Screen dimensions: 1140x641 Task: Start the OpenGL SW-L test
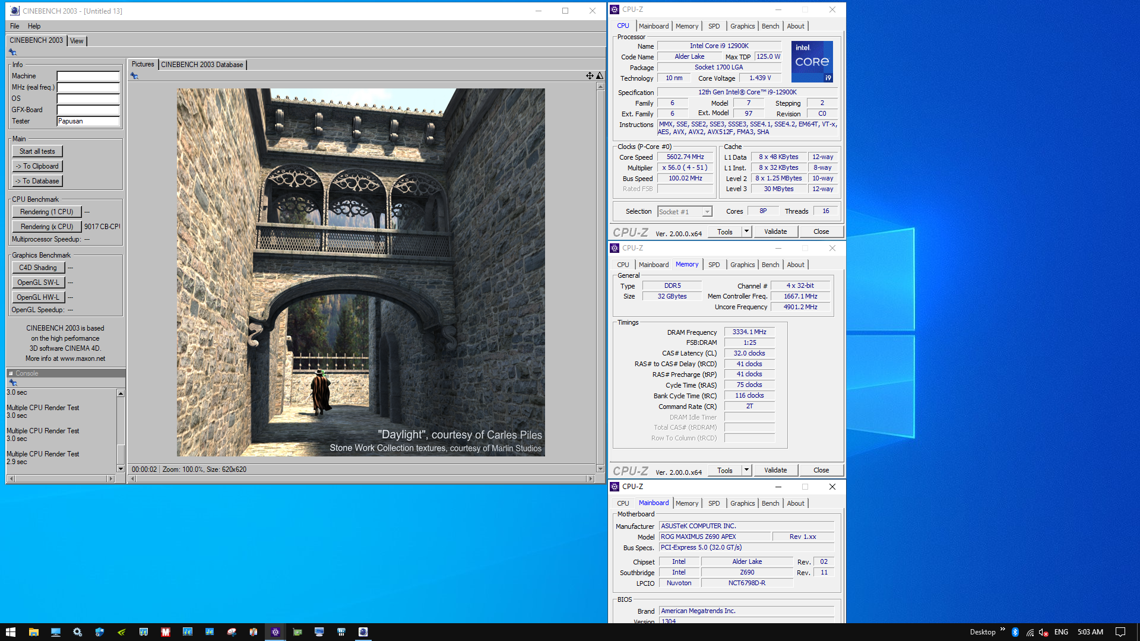[38, 283]
